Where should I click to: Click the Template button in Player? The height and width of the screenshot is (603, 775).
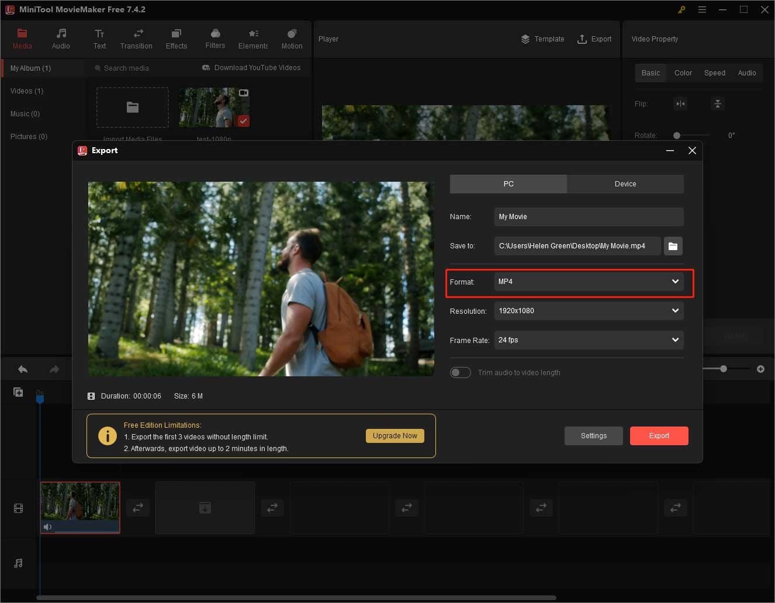[x=542, y=39]
